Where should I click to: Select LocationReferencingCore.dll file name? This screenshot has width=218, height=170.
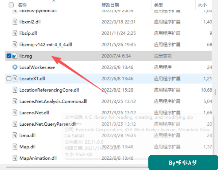pos(49,90)
